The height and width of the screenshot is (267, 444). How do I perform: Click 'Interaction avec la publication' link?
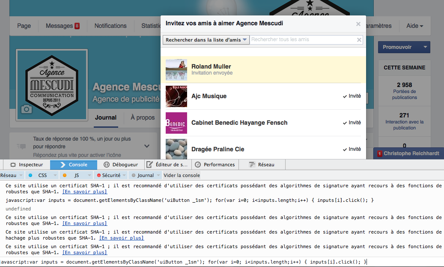[x=404, y=125]
